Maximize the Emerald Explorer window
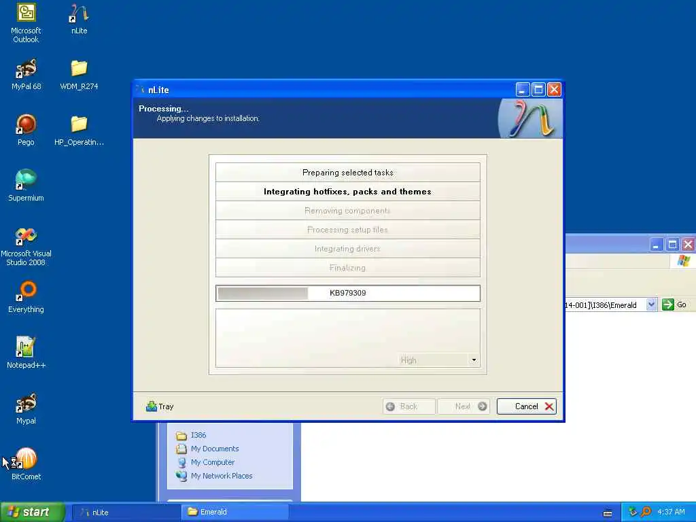Viewport: 696px width, 522px height. [672, 245]
